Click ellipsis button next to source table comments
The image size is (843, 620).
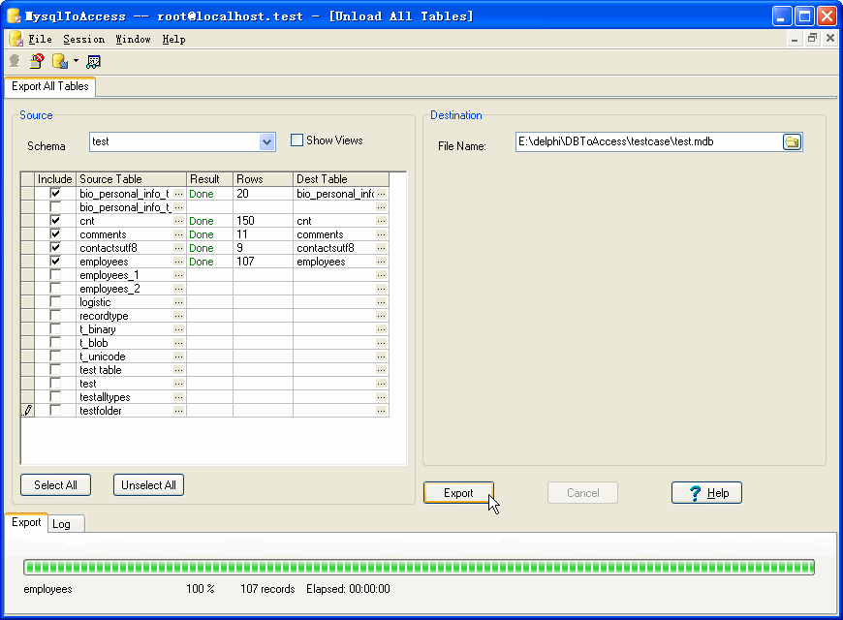tap(178, 234)
